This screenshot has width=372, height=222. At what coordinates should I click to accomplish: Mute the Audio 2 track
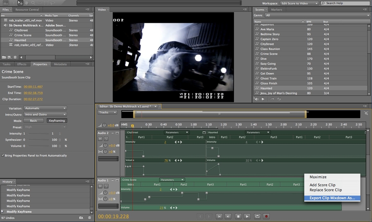[x=100, y=138]
